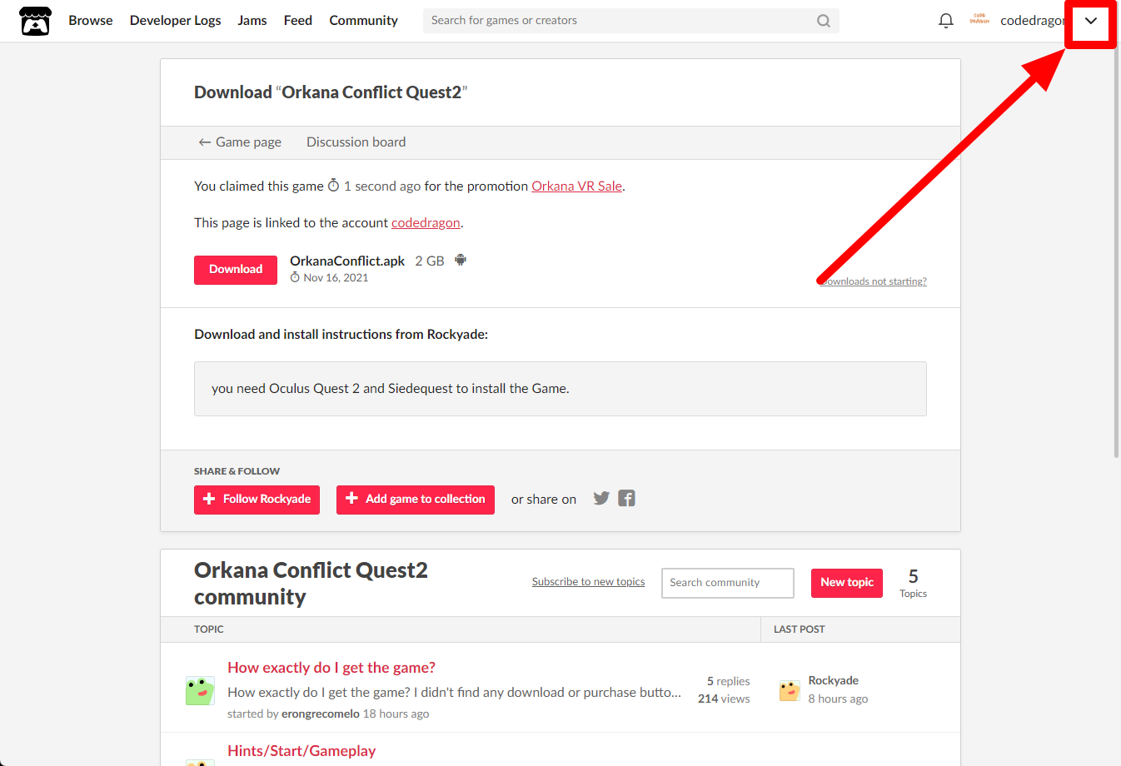Open the Jams page
The width and height of the screenshot is (1121, 766).
point(252,20)
